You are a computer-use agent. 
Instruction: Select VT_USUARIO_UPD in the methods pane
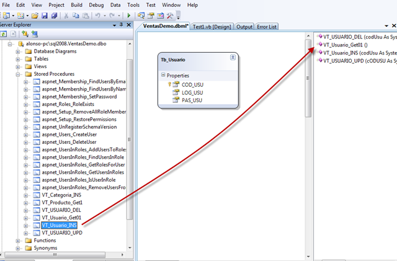pos(360,61)
